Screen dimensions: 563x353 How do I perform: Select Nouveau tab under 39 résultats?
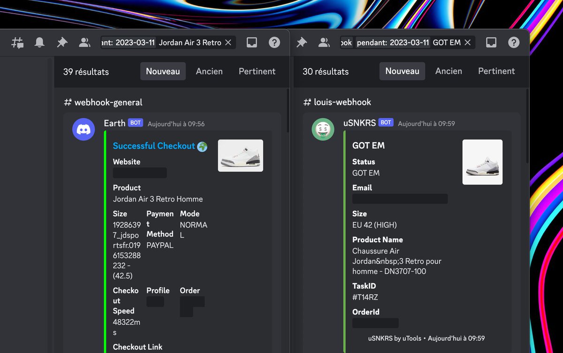163,71
